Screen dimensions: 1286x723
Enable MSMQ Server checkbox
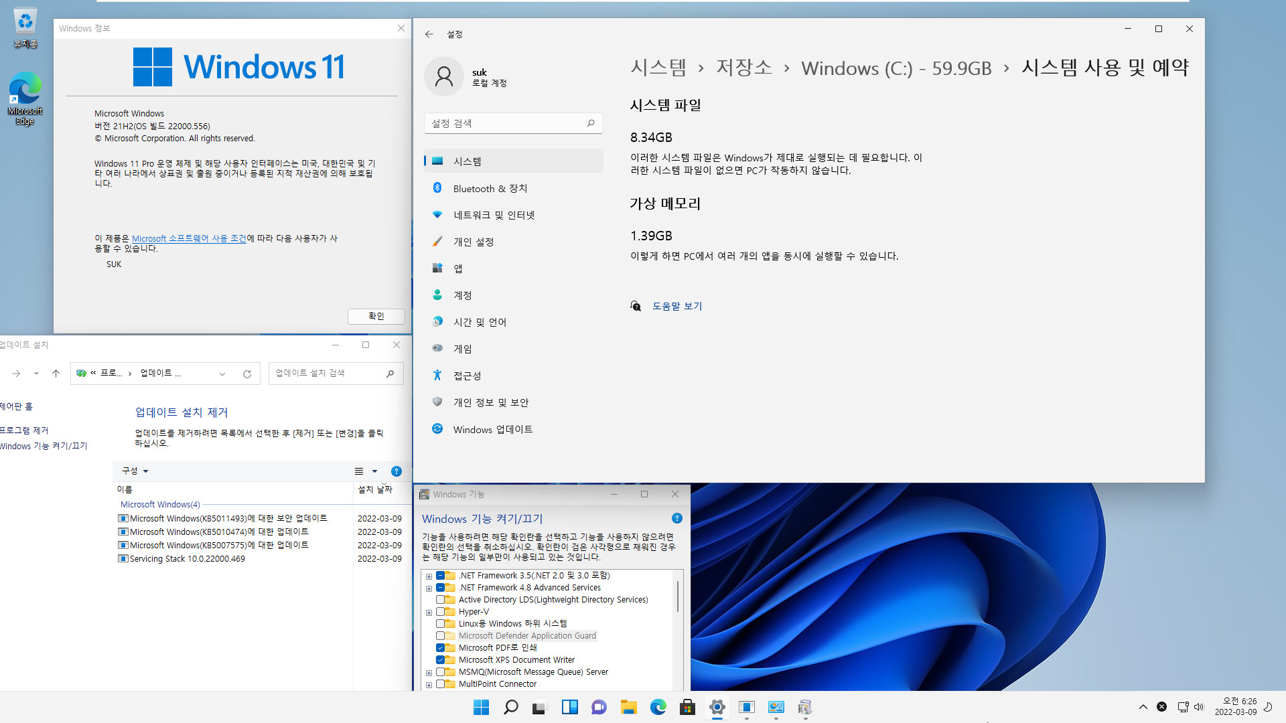pyautogui.click(x=440, y=672)
